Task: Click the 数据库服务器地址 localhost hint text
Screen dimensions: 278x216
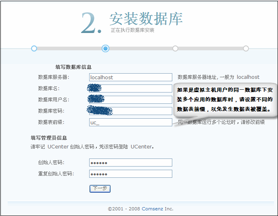Action: (218, 77)
